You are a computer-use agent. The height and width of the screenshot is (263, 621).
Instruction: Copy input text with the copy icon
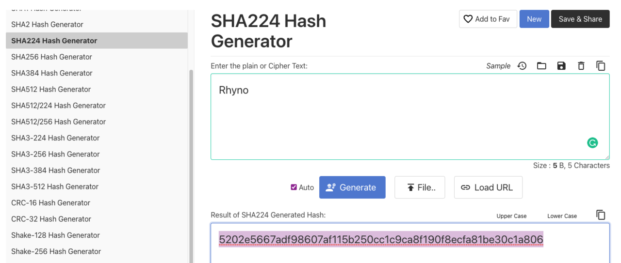point(601,66)
